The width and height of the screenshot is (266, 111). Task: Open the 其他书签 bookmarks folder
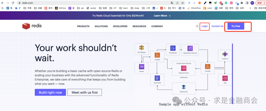(260, 8)
